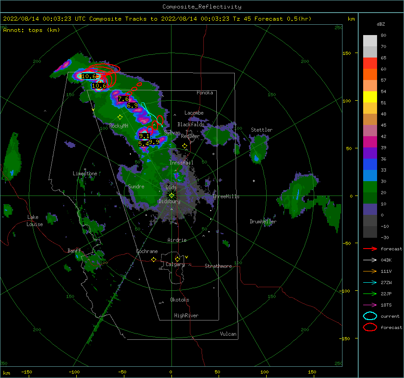This screenshot has width=404, height=378.
Task: Click the Blackfalds label on the map
Action: (x=191, y=125)
